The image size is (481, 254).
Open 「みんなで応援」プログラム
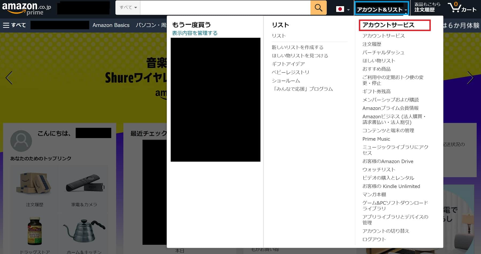(302, 89)
